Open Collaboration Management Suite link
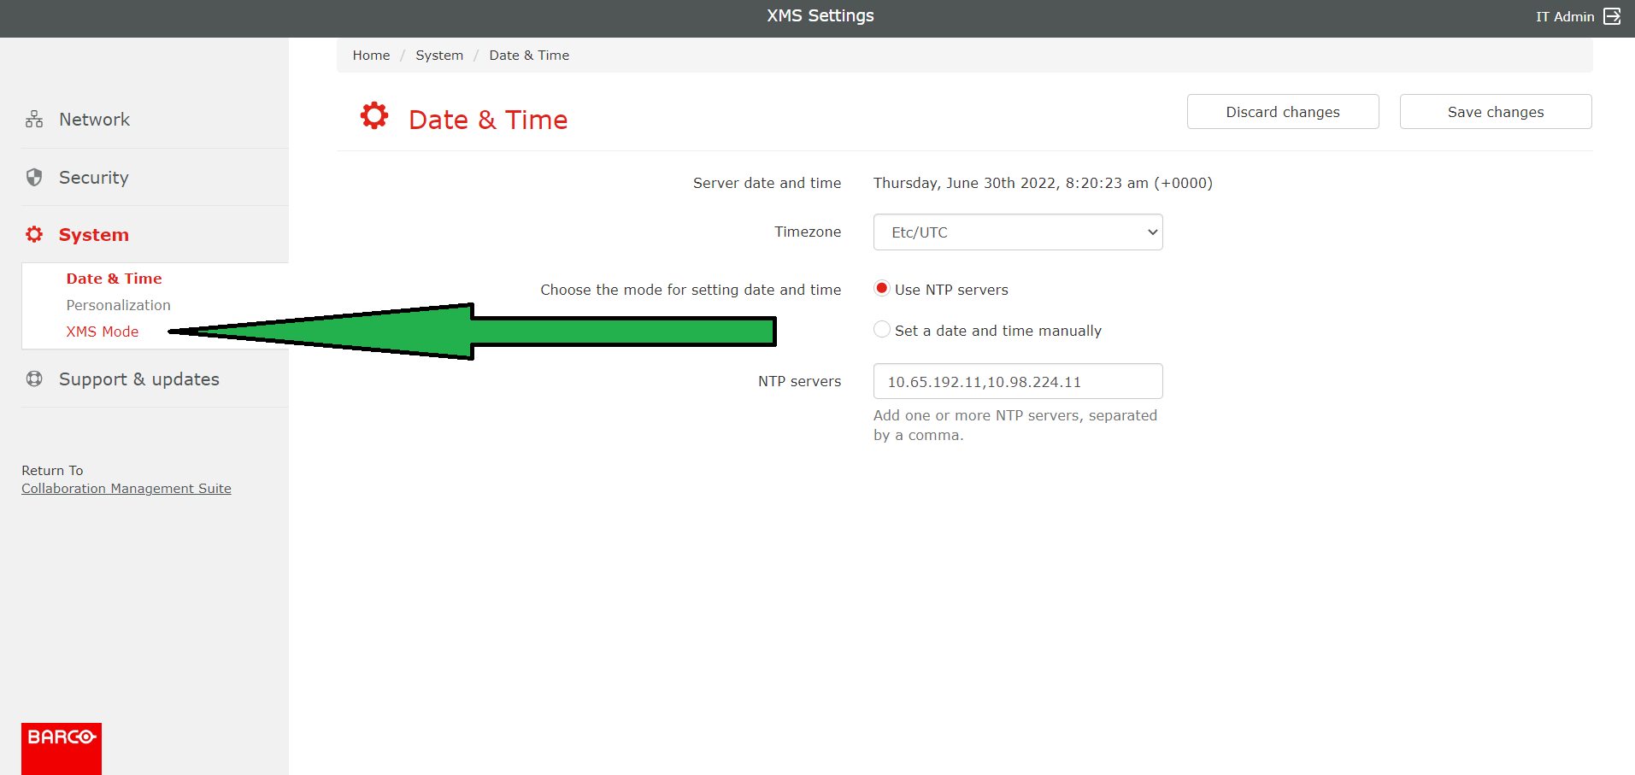Image resolution: width=1635 pixels, height=775 pixels. tap(126, 489)
